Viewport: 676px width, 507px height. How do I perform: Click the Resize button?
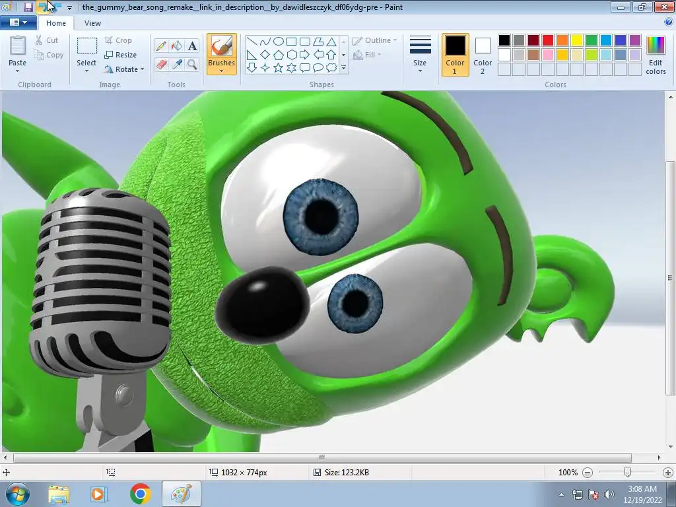tap(121, 55)
